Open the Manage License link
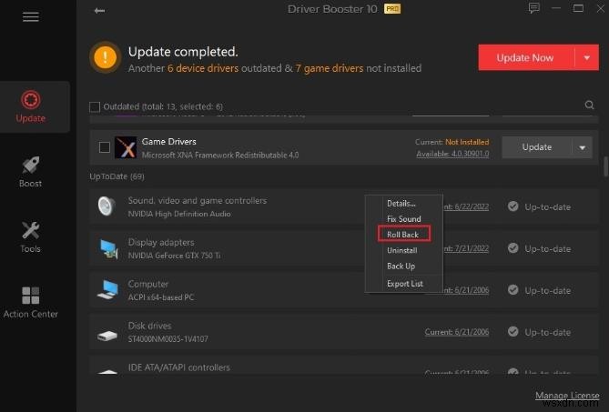This screenshot has height=412, width=609. point(567,396)
